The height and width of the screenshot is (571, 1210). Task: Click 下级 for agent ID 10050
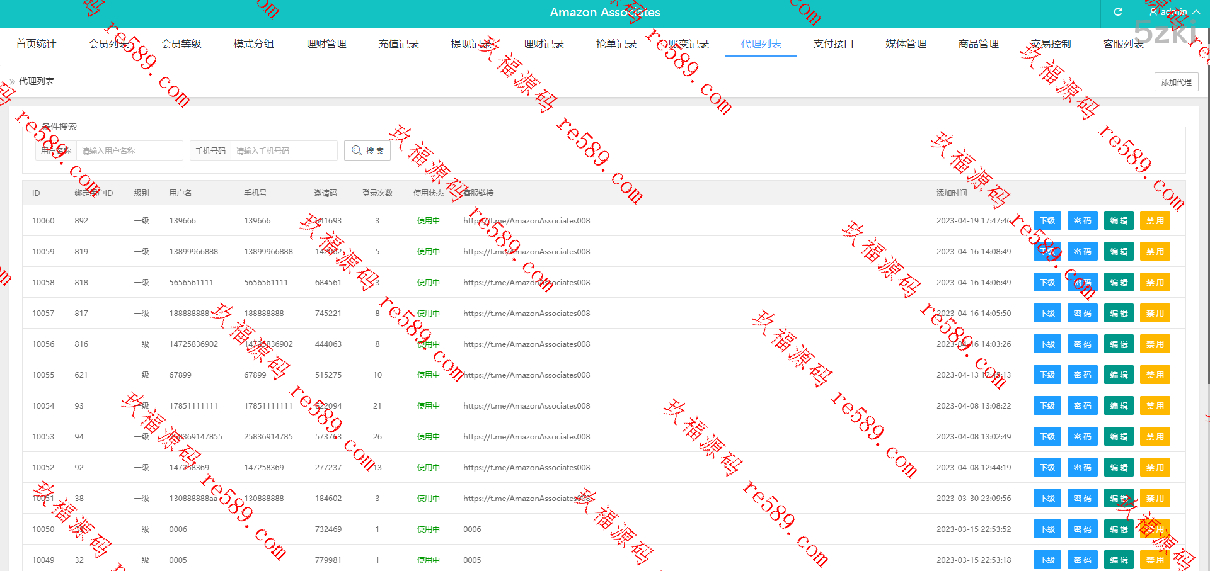point(1047,529)
